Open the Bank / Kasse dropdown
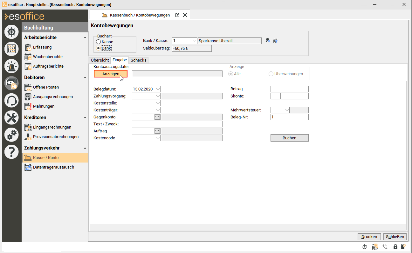The width and height of the screenshot is (412, 253). (x=195, y=41)
